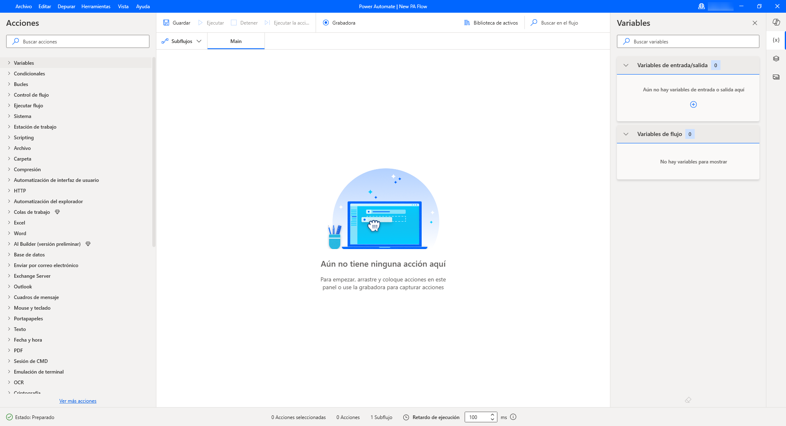786x426 pixels.
Task: Click the premium diamond beside Colas de trabajo
Action: coord(57,212)
